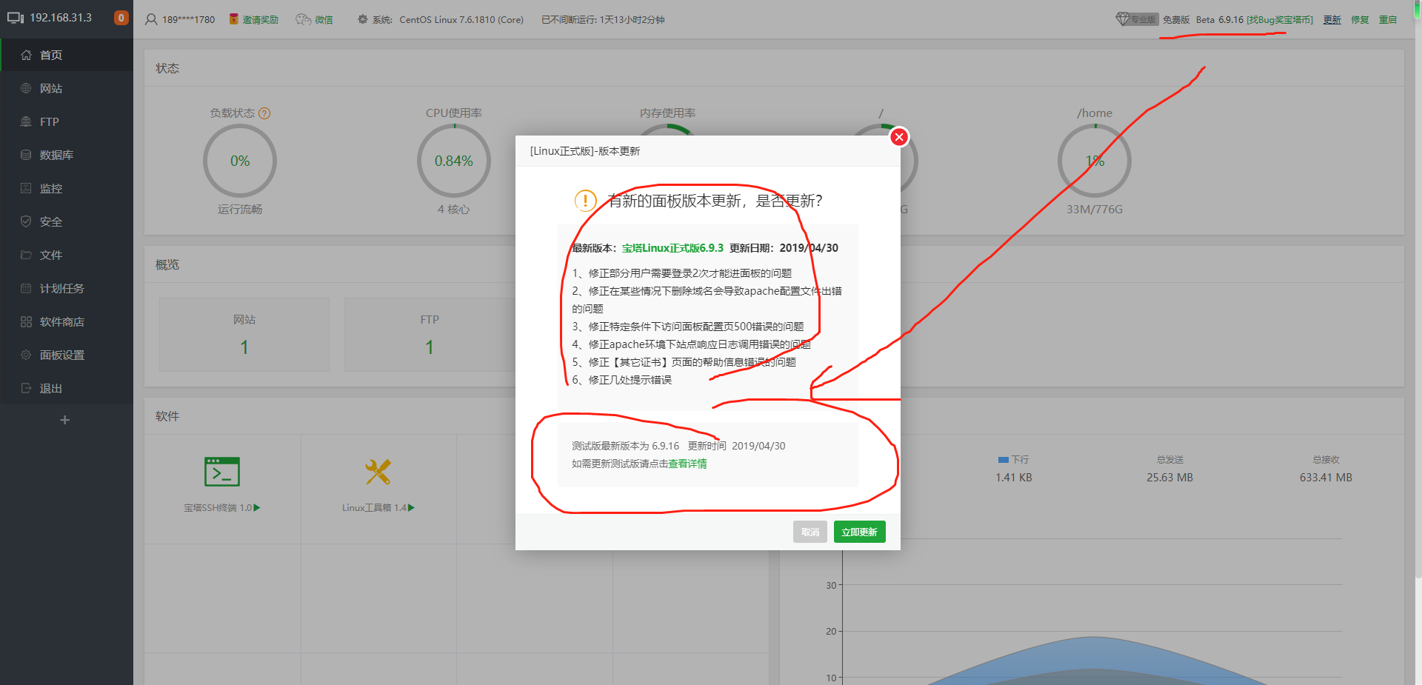Click the plus button below sidebar menu
The height and width of the screenshot is (685, 1422).
coord(65,420)
